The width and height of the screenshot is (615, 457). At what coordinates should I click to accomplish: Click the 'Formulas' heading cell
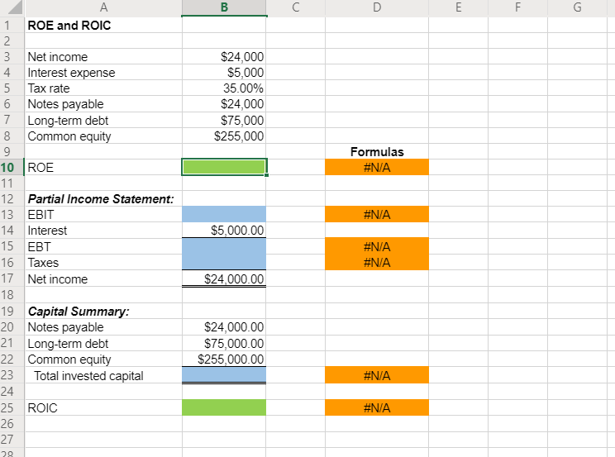377,152
